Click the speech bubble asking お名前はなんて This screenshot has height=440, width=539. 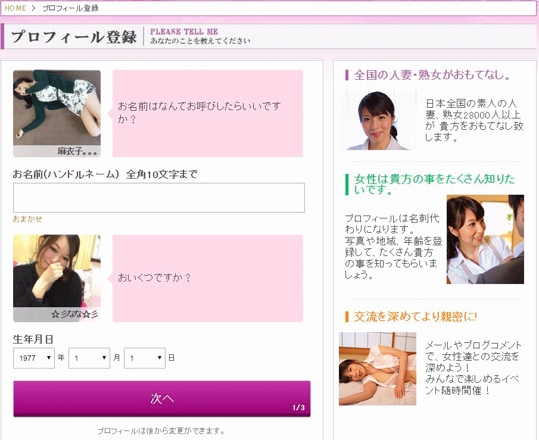pos(207,113)
